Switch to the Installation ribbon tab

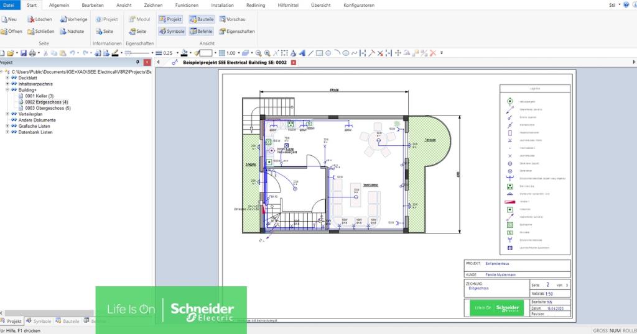[222, 5]
